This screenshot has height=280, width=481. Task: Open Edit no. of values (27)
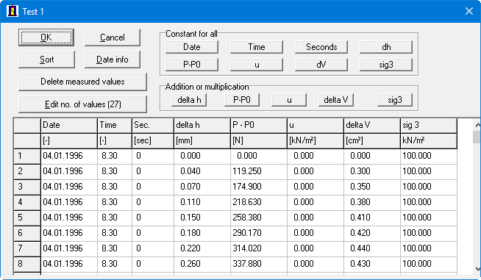click(x=82, y=104)
